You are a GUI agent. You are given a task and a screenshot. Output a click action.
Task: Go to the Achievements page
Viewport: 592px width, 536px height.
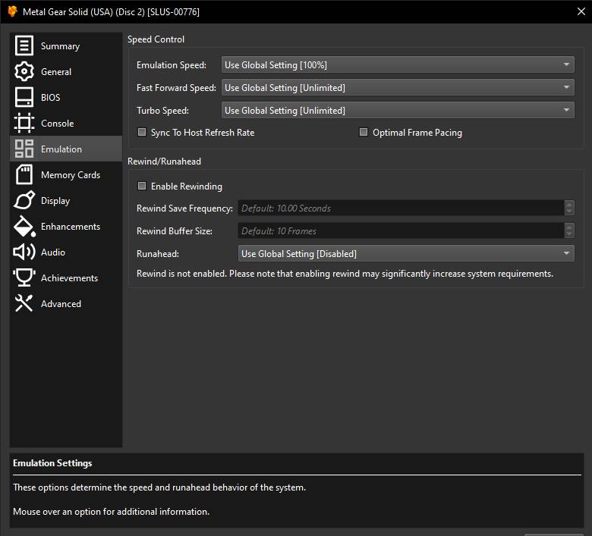66,277
